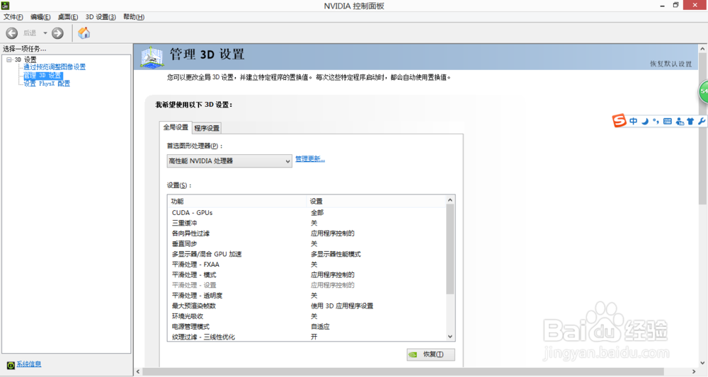Click the Back arrow toolbar icon
The height and width of the screenshot is (377, 708).
pos(12,33)
